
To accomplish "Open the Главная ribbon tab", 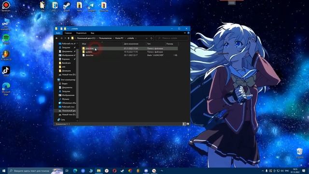I will pos(68,33).
